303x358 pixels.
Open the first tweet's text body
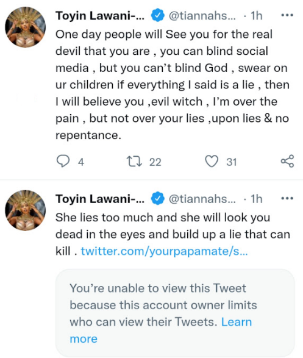(x=173, y=85)
